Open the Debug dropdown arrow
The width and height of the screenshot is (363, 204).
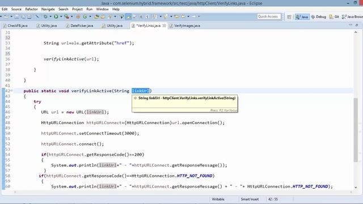[x=50, y=16]
